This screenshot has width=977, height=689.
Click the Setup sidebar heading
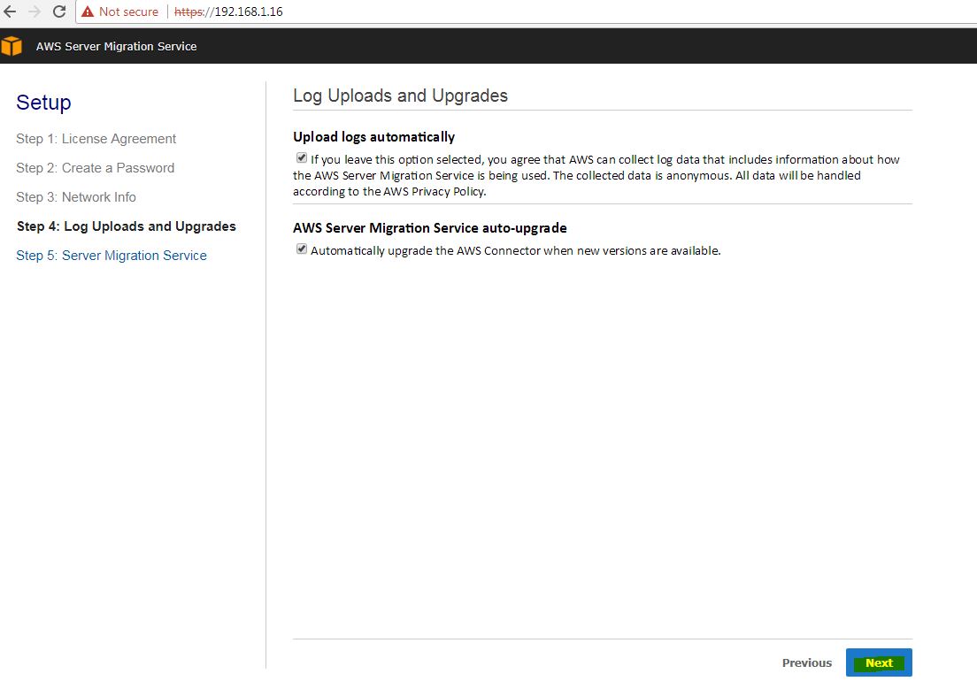pos(43,103)
